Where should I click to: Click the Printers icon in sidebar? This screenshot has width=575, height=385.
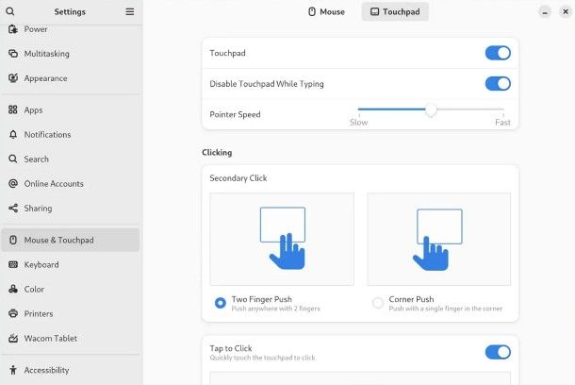click(13, 314)
